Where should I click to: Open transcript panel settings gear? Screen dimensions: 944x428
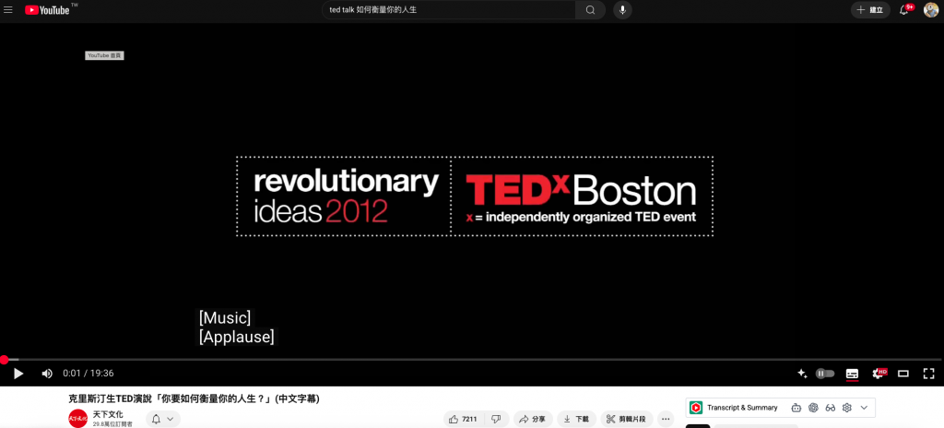click(847, 408)
